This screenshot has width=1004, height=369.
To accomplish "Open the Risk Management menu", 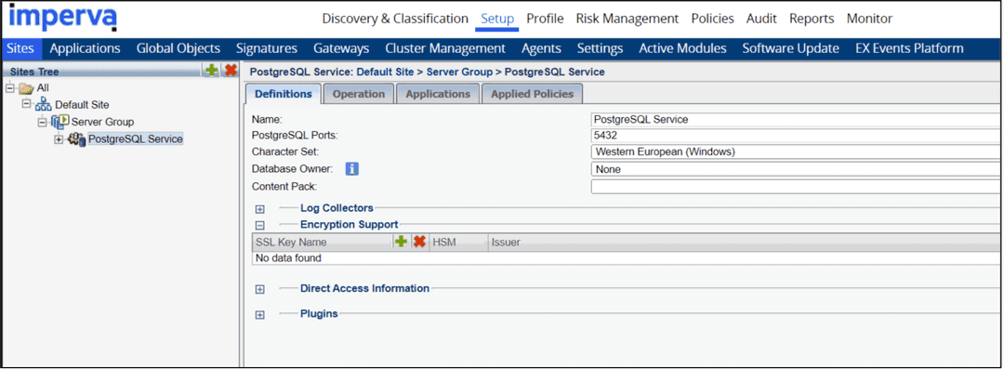I will (x=627, y=19).
